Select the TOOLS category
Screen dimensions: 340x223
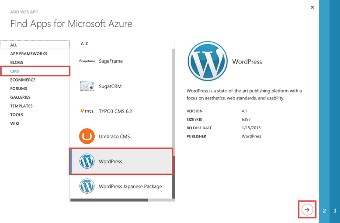tap(35, 114)
